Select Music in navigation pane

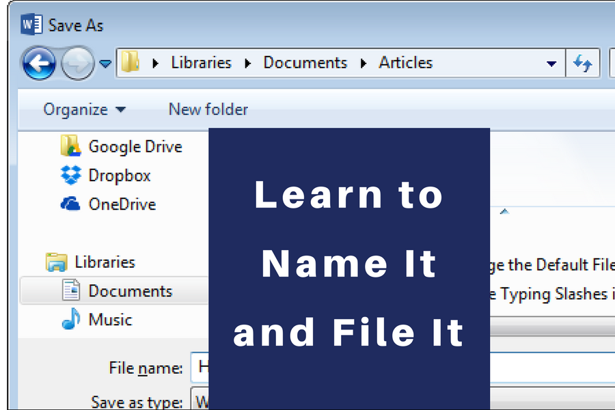[x=110, y=320]
